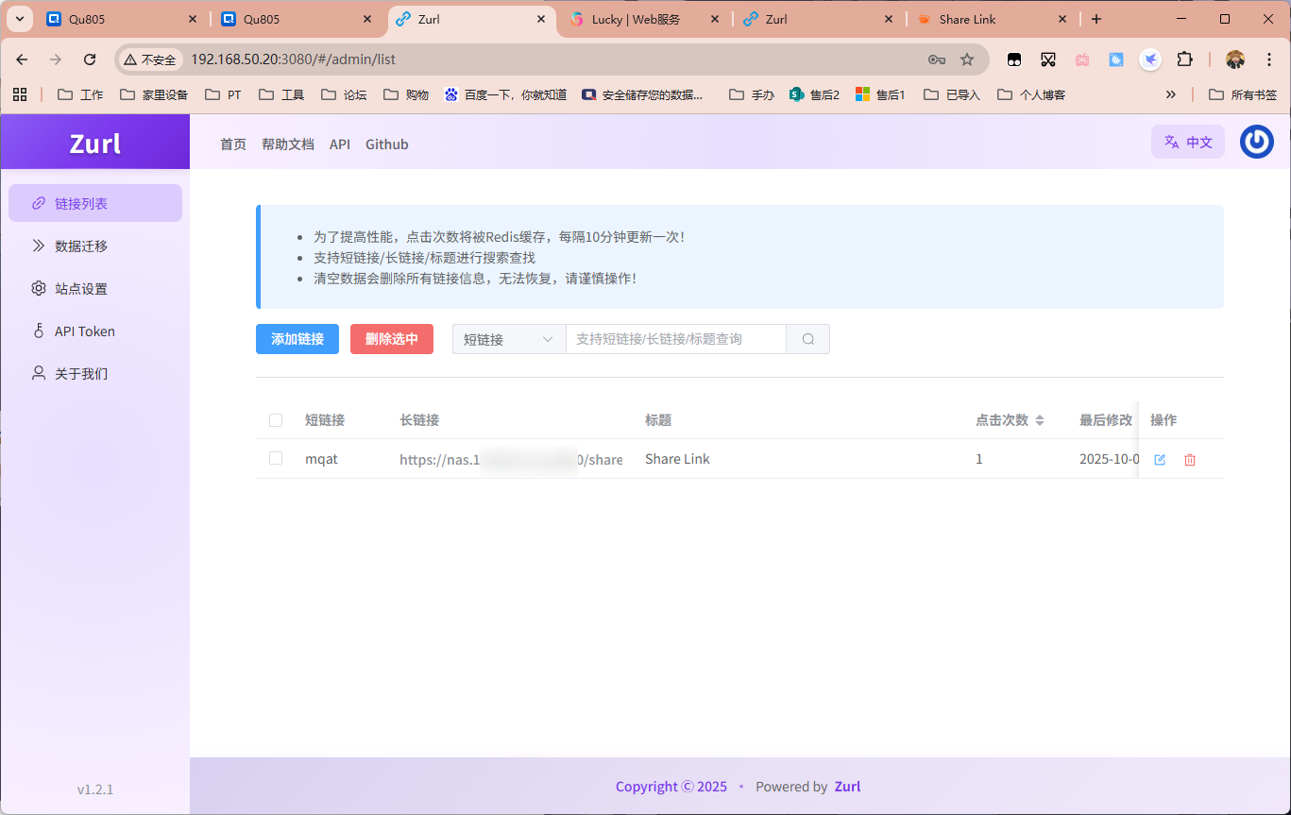The image size is (1291, 815).
Task: Select the 数据迁移 sidebar icon
Action: coord(38,246)
